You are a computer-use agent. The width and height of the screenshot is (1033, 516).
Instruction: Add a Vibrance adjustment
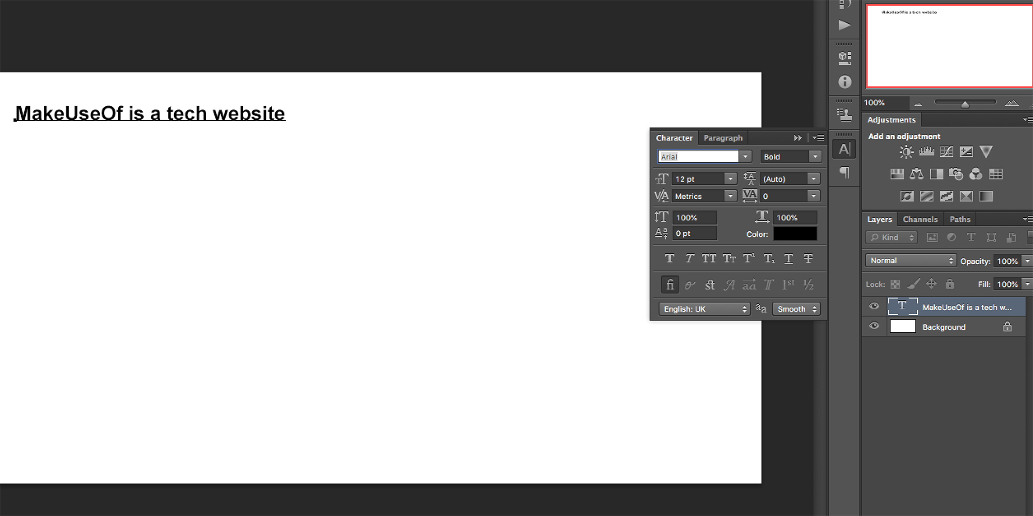[x=986, y=152]
